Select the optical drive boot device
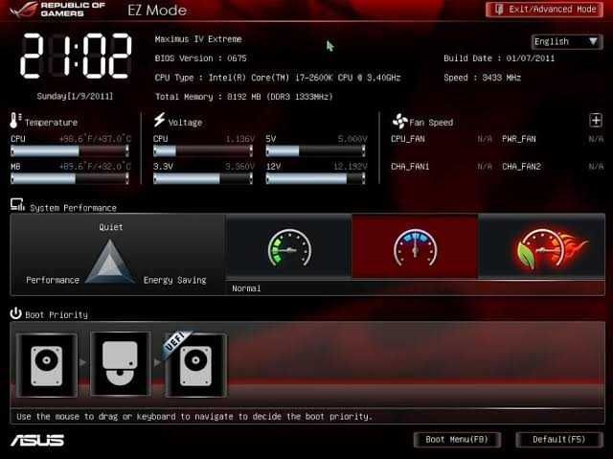613x459 pixels. coord(120,364)
